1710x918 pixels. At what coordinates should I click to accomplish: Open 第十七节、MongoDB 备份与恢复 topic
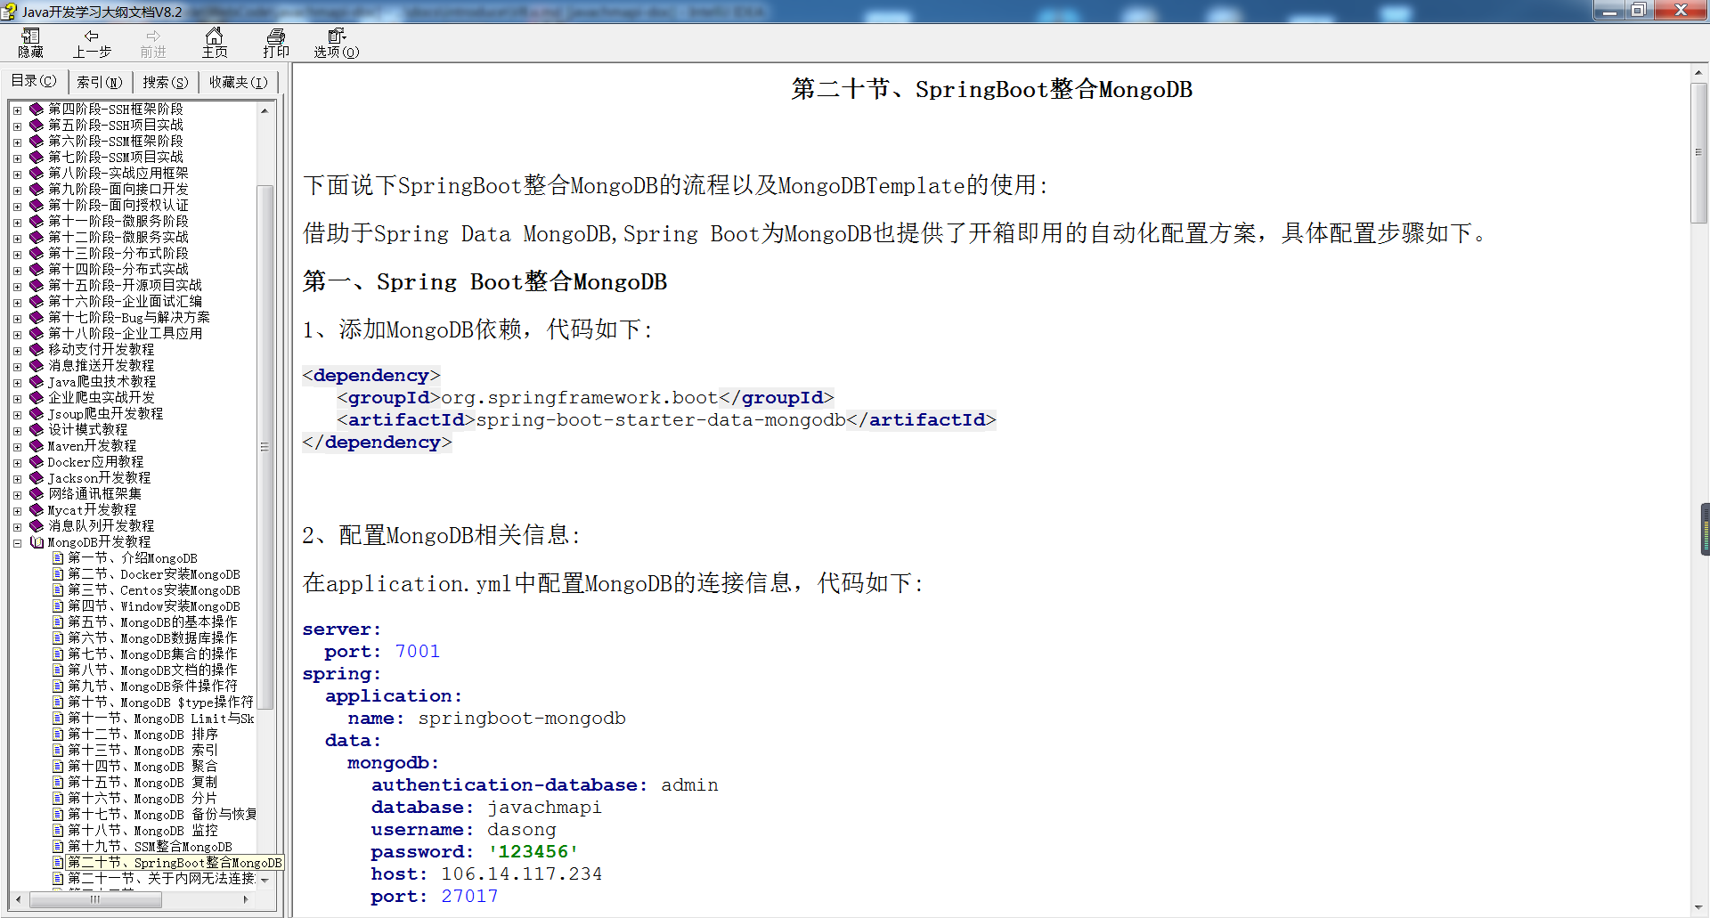pos(162,815)
